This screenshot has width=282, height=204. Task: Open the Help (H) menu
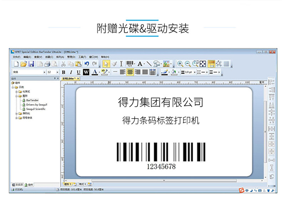point(105,57)
